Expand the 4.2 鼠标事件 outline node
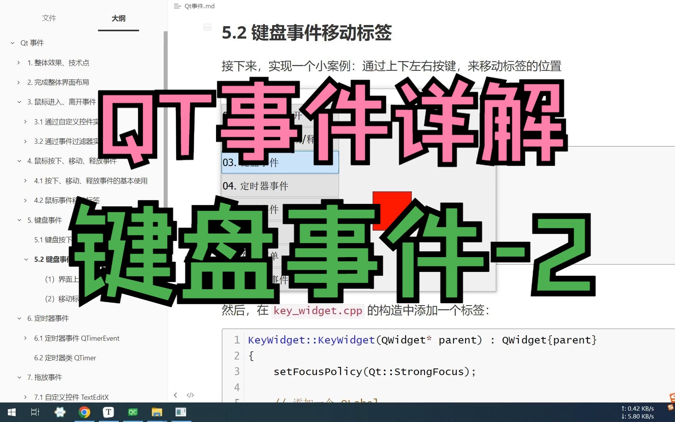Image resolution: width=675 pixels, height=422 pixels. click(26, 200)
